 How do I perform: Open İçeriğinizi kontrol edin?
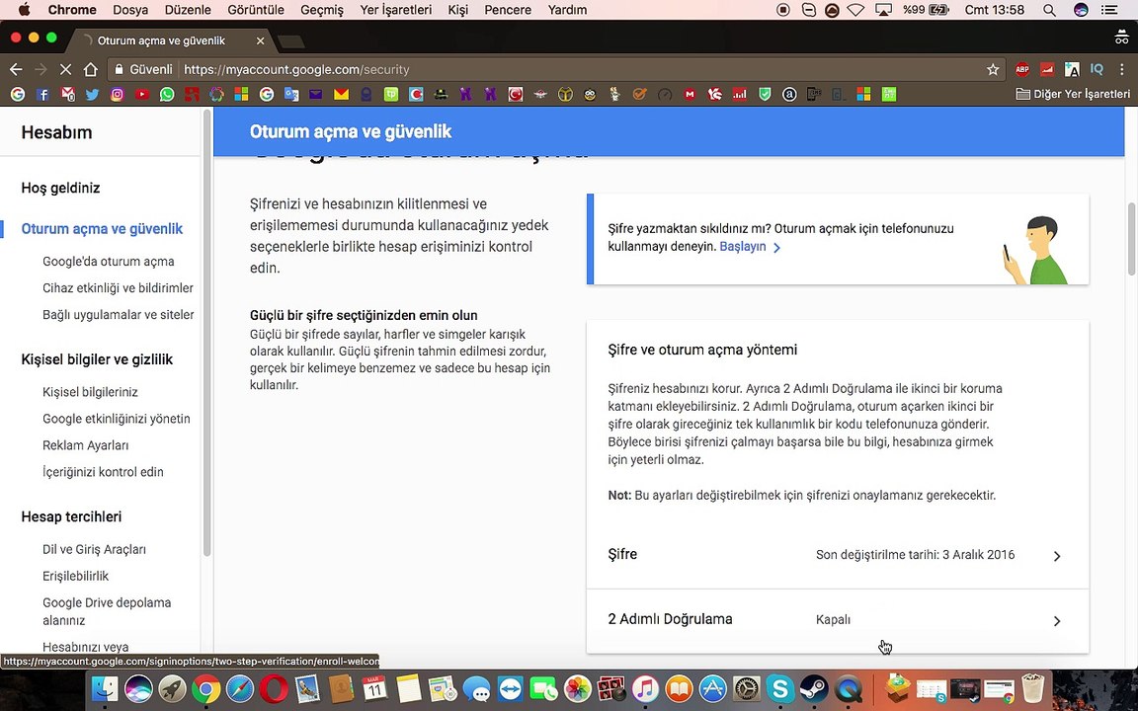(103, 472)
